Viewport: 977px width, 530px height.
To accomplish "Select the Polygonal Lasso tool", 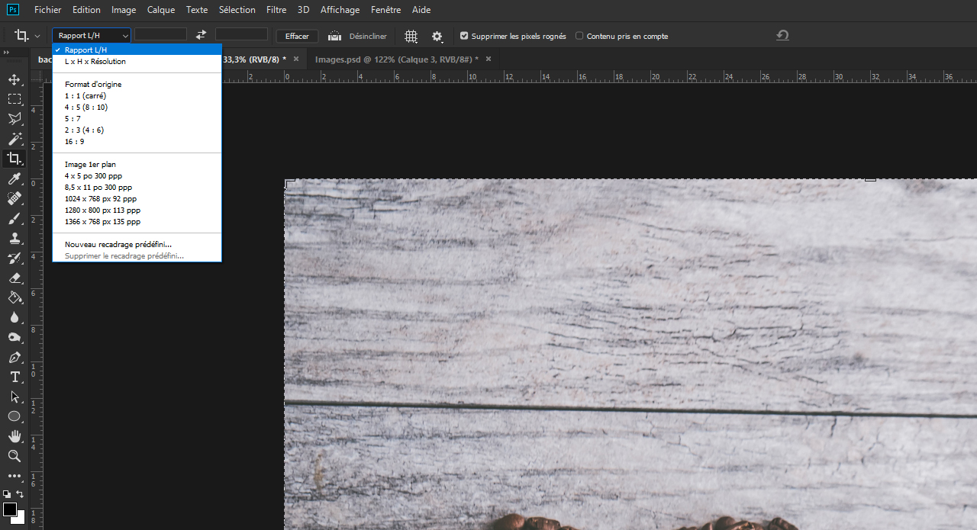I will [14, 119].
